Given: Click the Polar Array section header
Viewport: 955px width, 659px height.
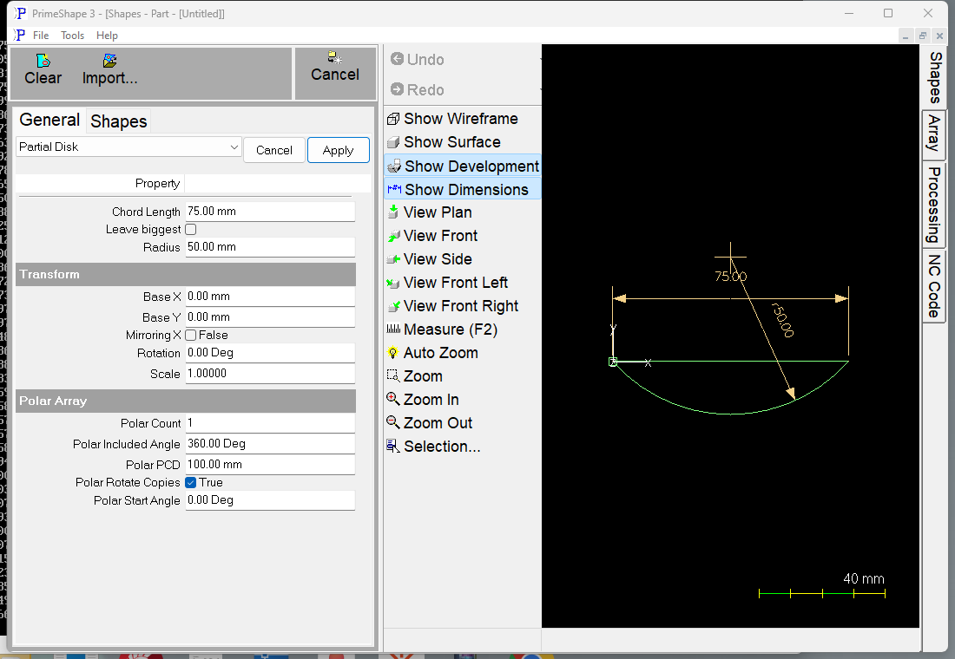Looking at the screenshot, I should (x=186, y=401).
